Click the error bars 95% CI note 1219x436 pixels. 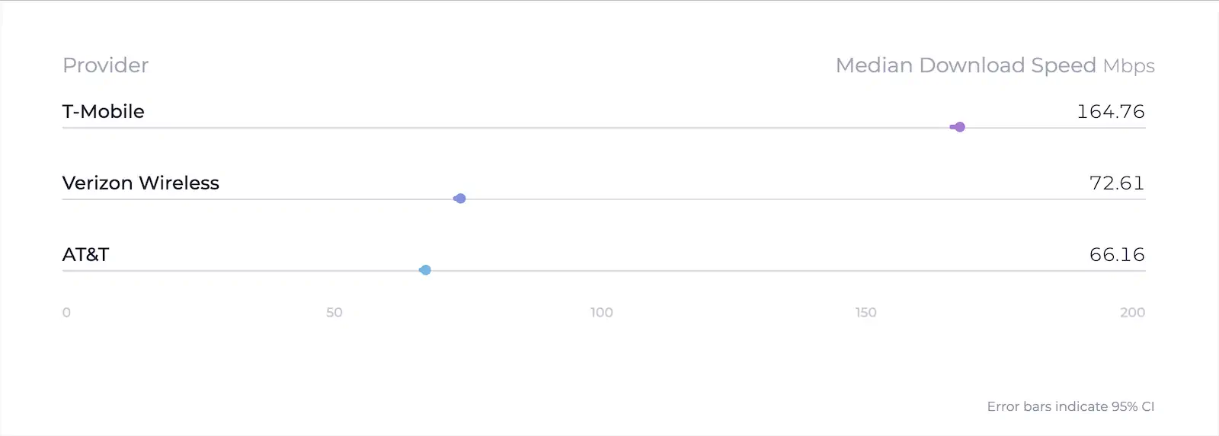coord(1070,406)
